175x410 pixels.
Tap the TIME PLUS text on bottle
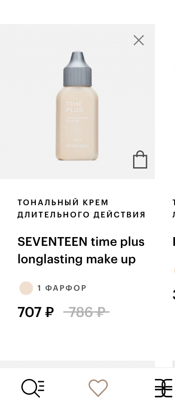(74, 107)
